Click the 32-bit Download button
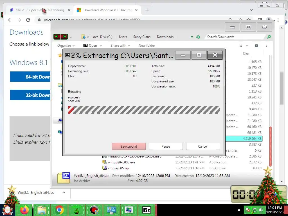 [30, 95]
